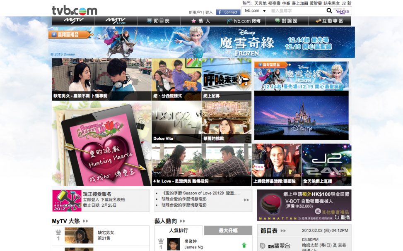Expand the 藝人動向 section arrows
The image size is (403, 251).
(183, 221)
